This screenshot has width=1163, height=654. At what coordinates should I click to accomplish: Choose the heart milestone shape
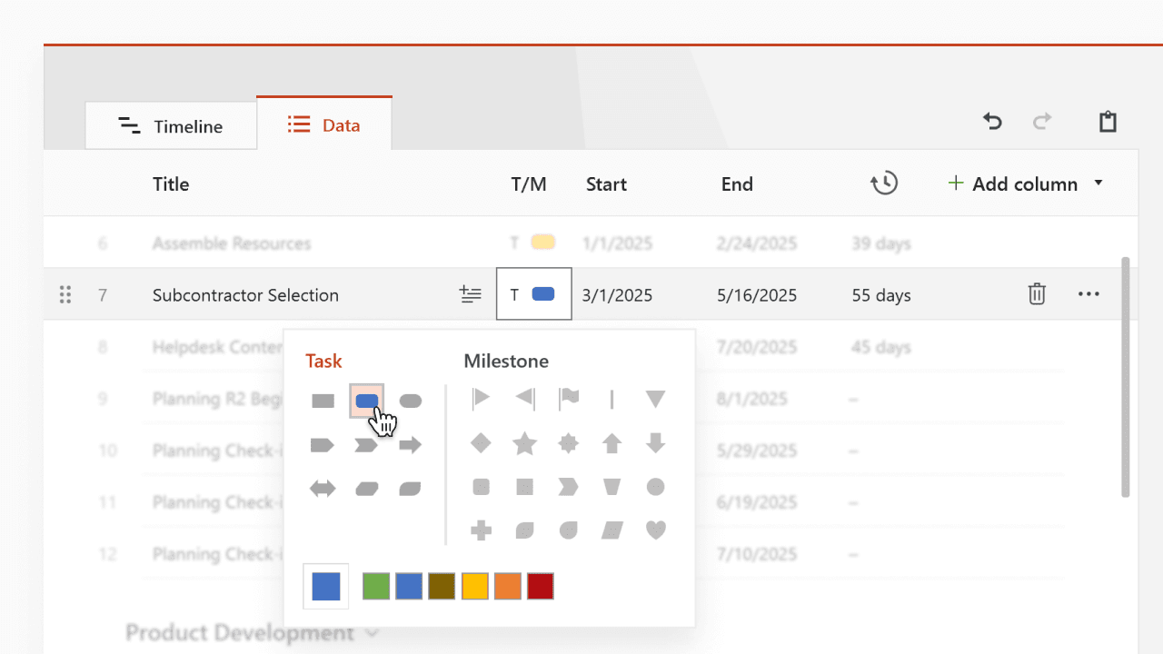point(656,530)
